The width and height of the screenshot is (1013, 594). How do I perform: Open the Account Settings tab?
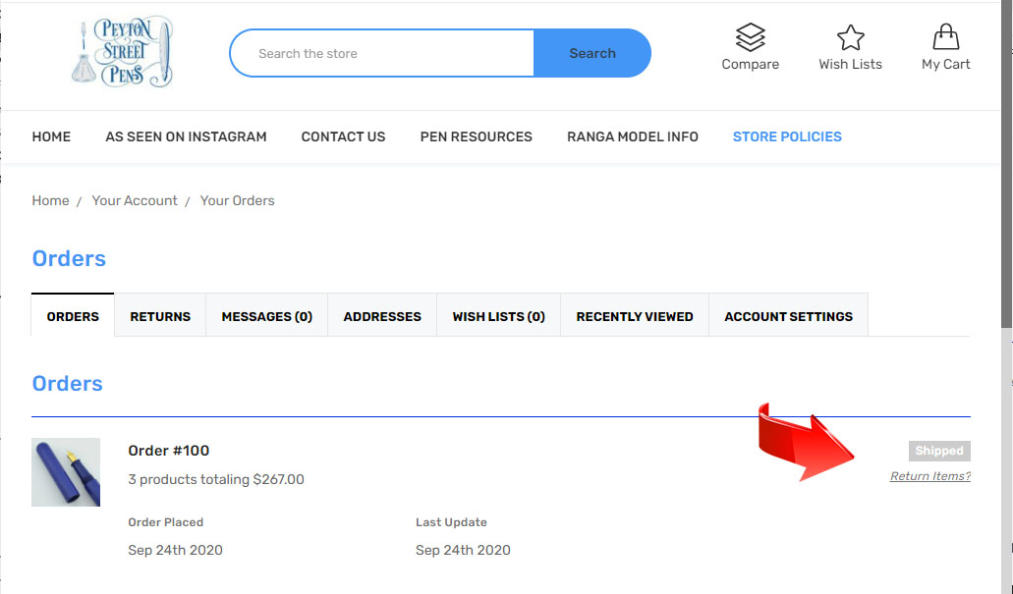(788, 316)
